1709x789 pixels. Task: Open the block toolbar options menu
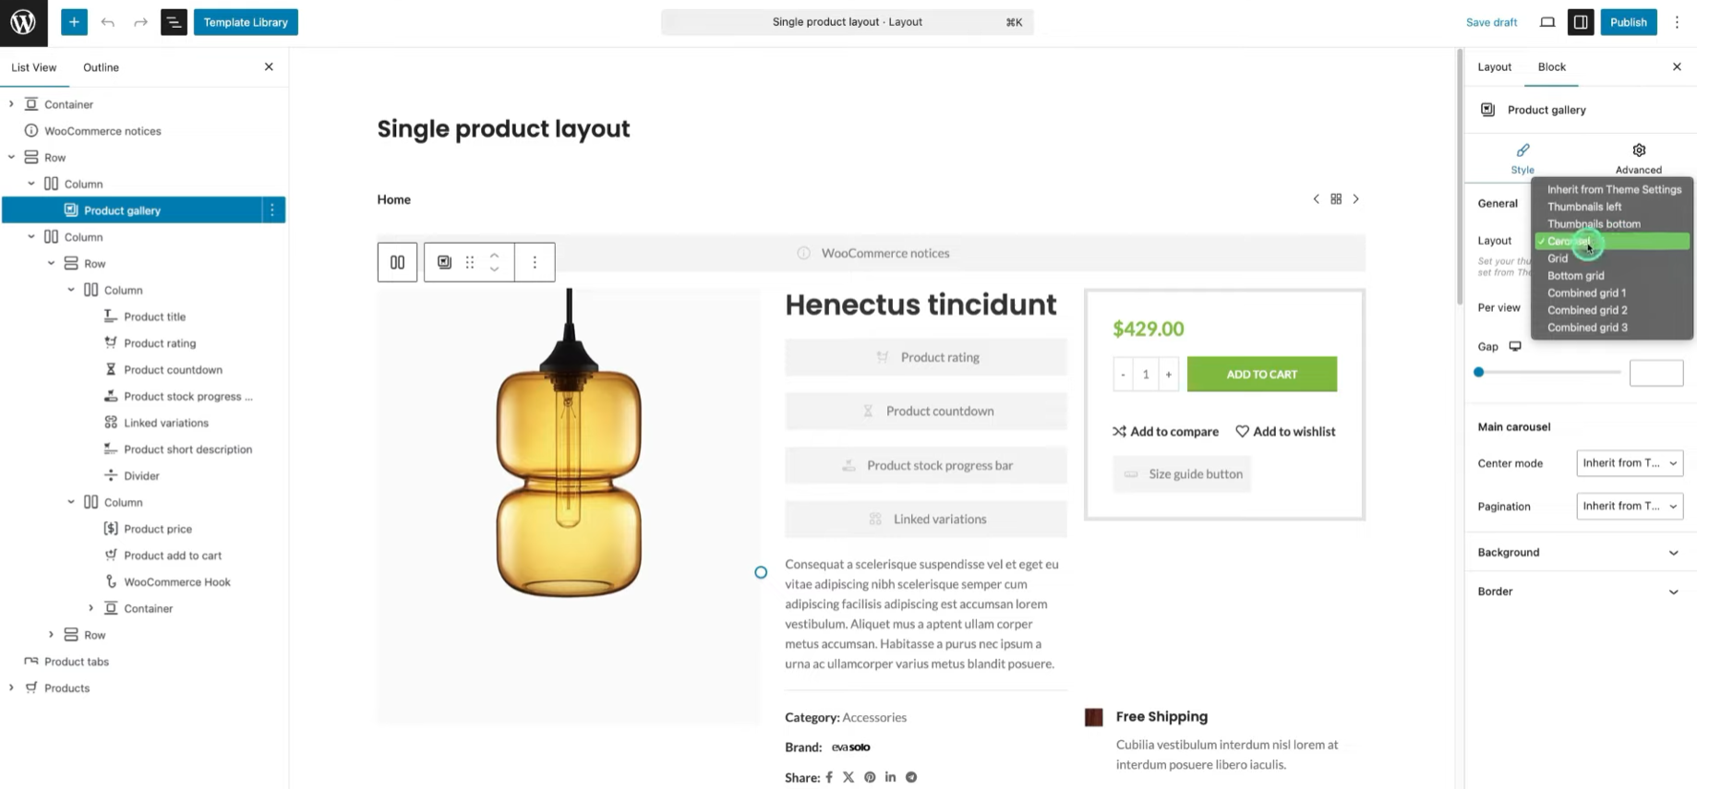pyautogui.click(x=535, y=262)
